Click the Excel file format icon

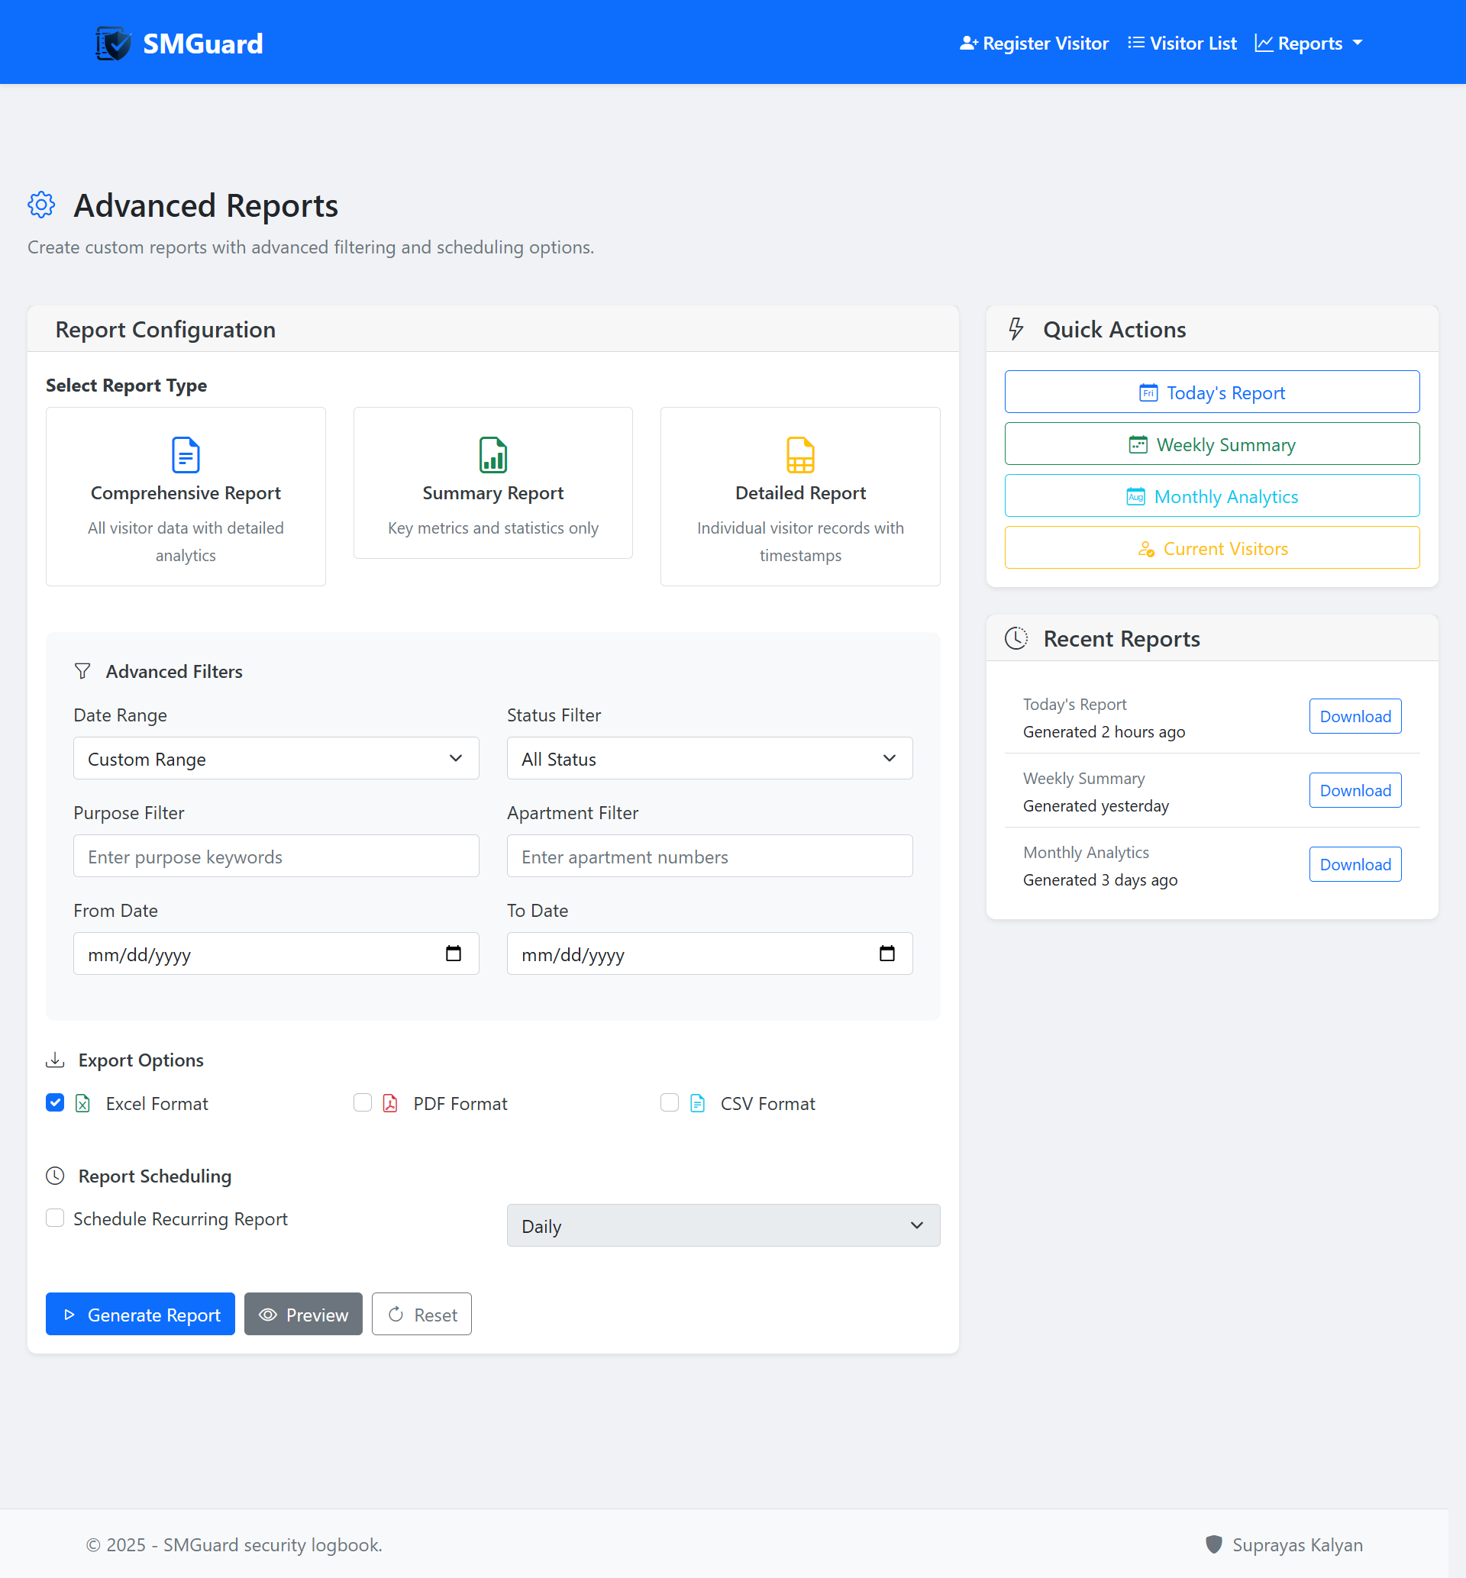(82, 1103)
